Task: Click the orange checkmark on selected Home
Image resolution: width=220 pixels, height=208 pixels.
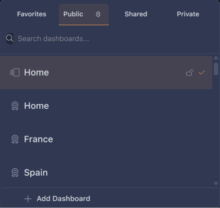Action: tap(202, 73)
